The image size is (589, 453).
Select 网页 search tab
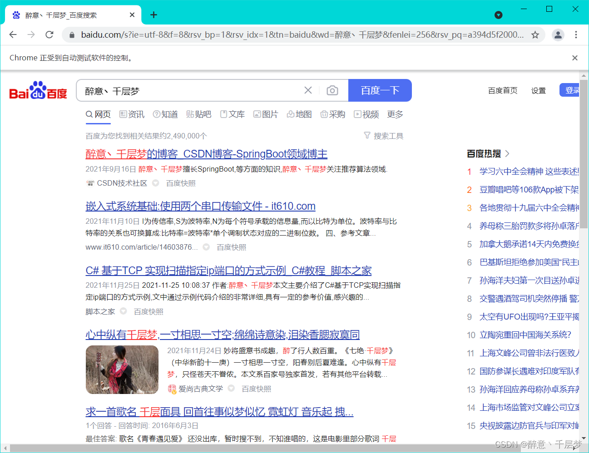click(98, 114)
